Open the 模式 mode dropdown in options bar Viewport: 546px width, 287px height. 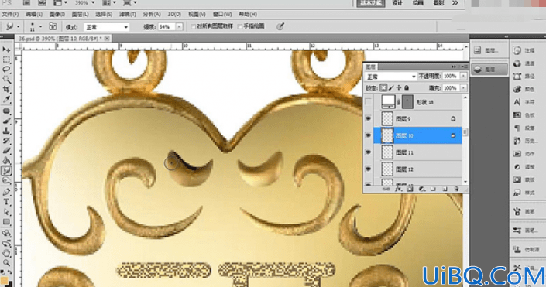coord(107,27)
